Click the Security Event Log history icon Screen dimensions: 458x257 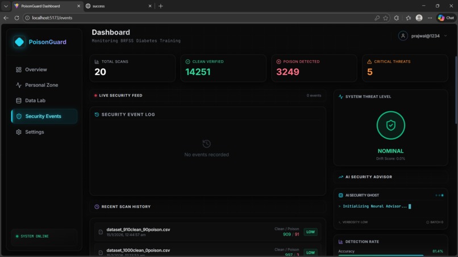click(x=97, y=115)
